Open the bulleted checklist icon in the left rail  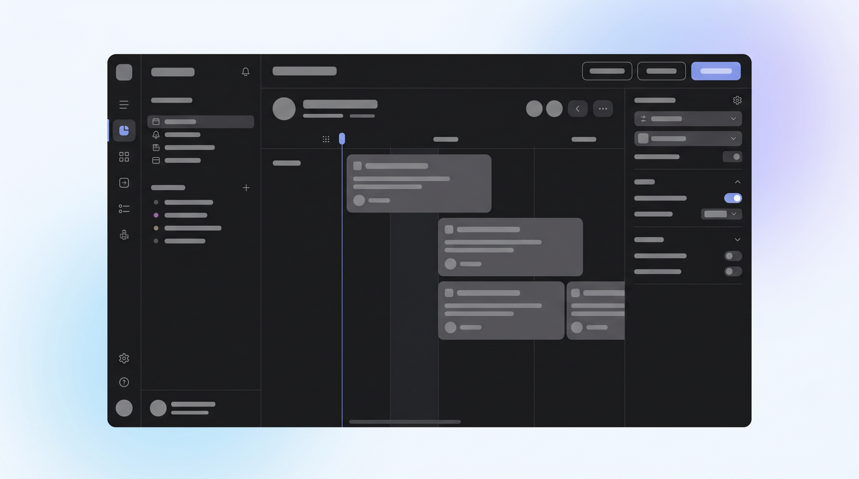[x=124, y=209]
